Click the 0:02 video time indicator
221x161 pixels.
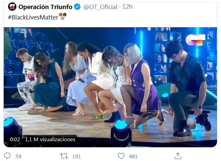(15, 139)
